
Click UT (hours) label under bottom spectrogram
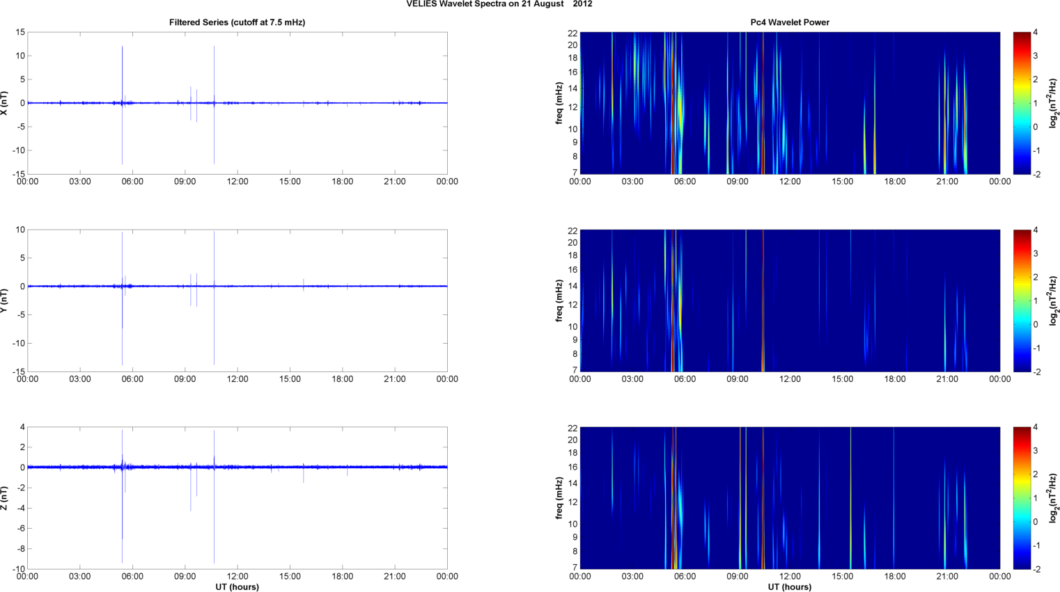[789, 586]
